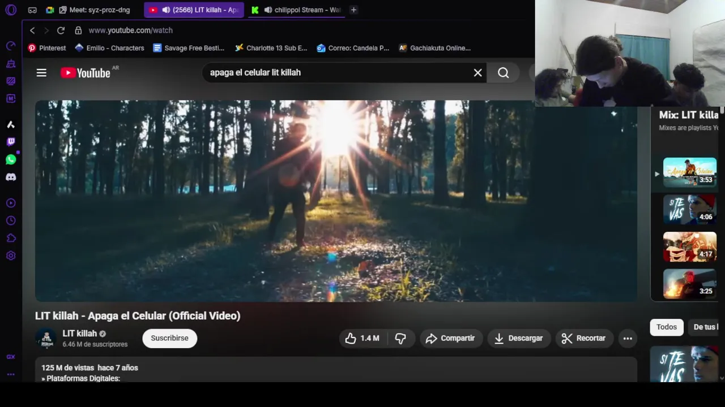The image size is (725, 407).
Task: Go to YouTube home via logo
Action: point(86,72)
